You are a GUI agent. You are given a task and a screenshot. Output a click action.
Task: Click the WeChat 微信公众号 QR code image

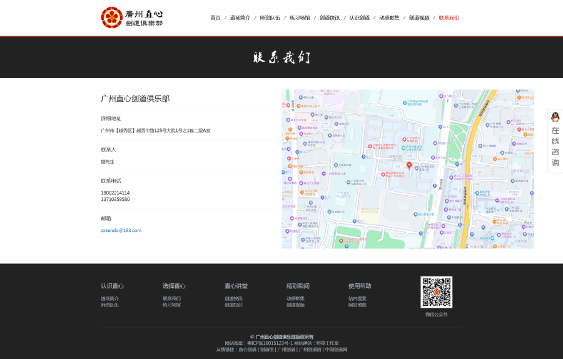point(436,292)
